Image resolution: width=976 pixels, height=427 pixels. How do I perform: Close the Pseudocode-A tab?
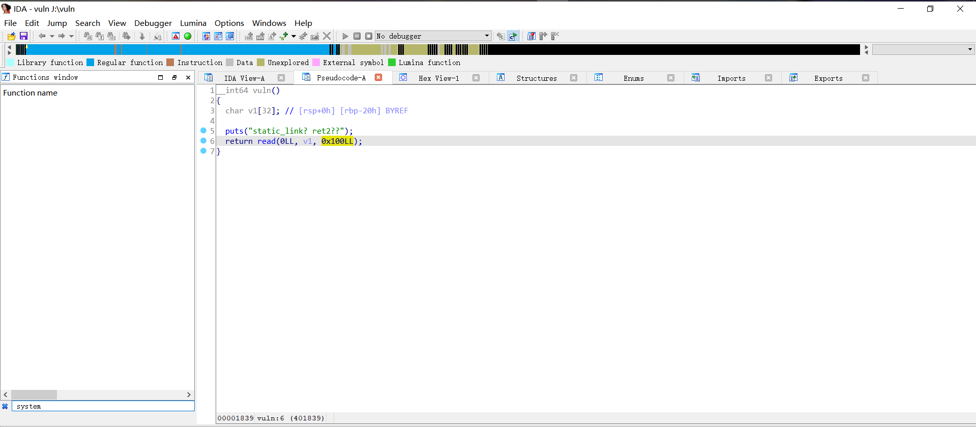(378, 77)
